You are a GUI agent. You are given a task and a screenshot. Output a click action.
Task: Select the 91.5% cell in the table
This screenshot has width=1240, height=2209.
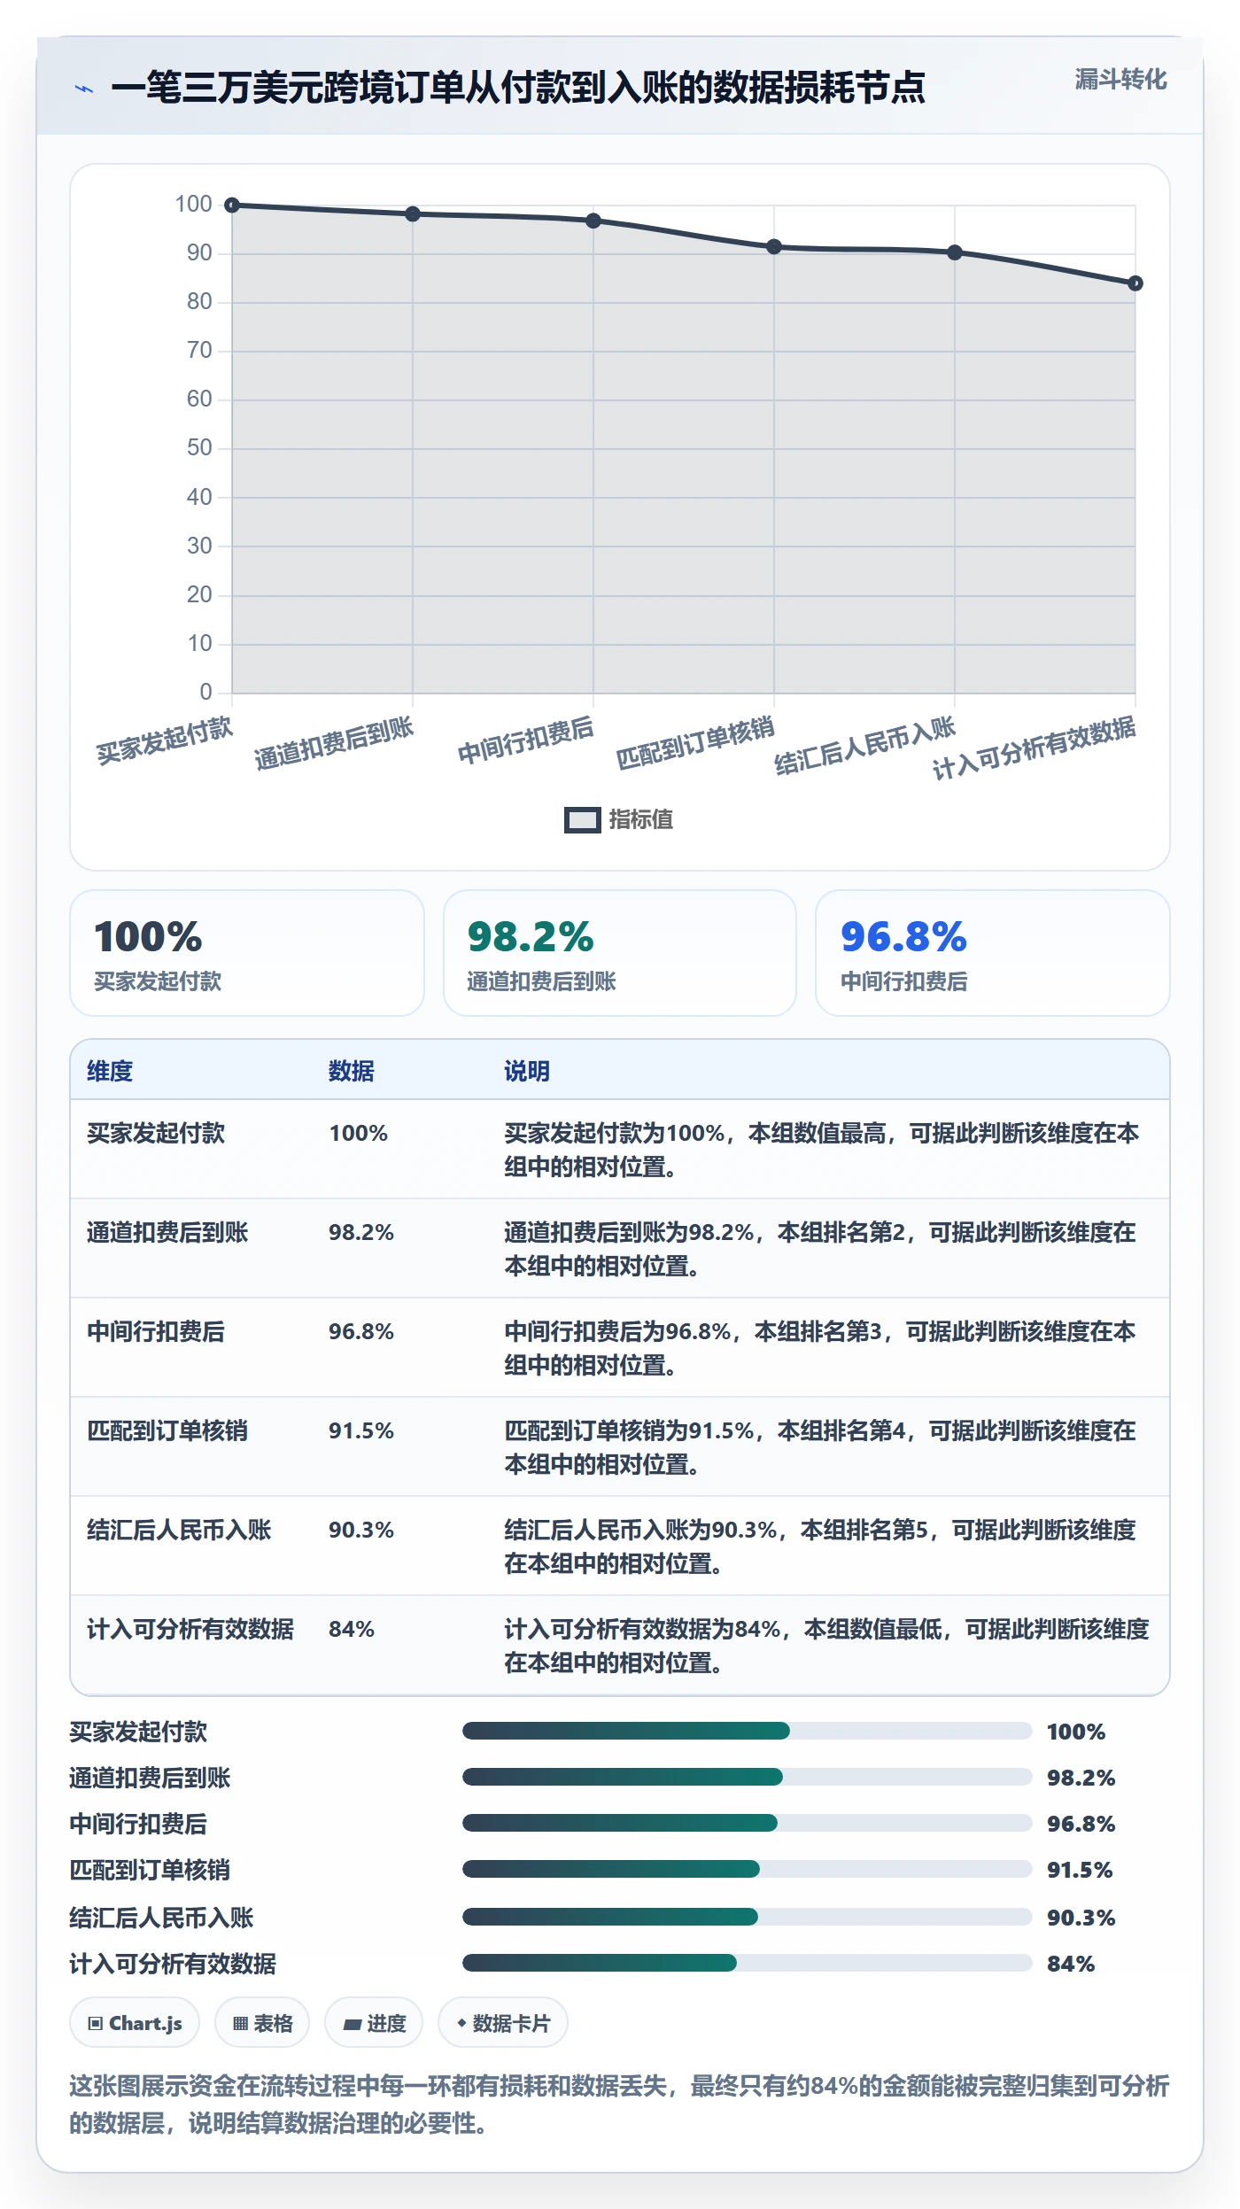tap(361, 1430)
